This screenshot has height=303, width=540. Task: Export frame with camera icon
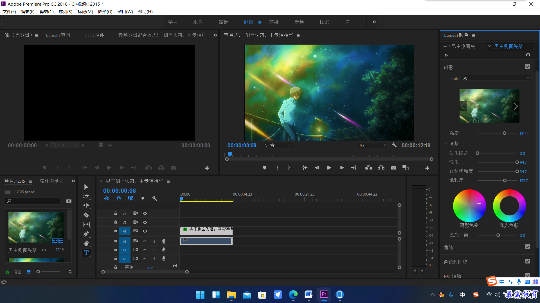tap(393, 168)
